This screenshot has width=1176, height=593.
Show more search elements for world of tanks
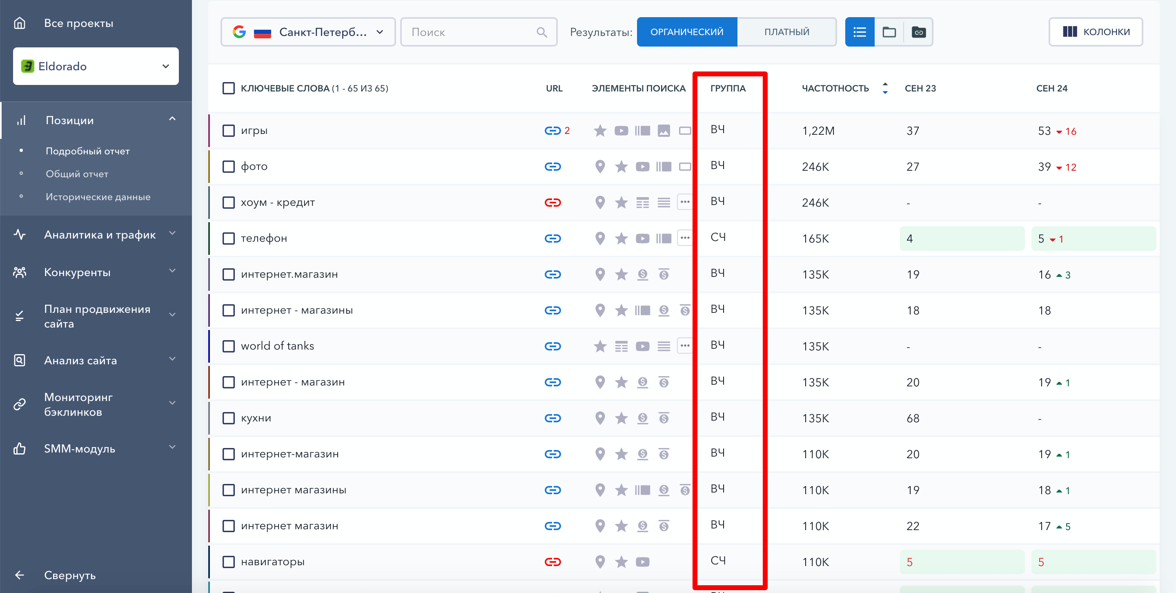(685, 346)
